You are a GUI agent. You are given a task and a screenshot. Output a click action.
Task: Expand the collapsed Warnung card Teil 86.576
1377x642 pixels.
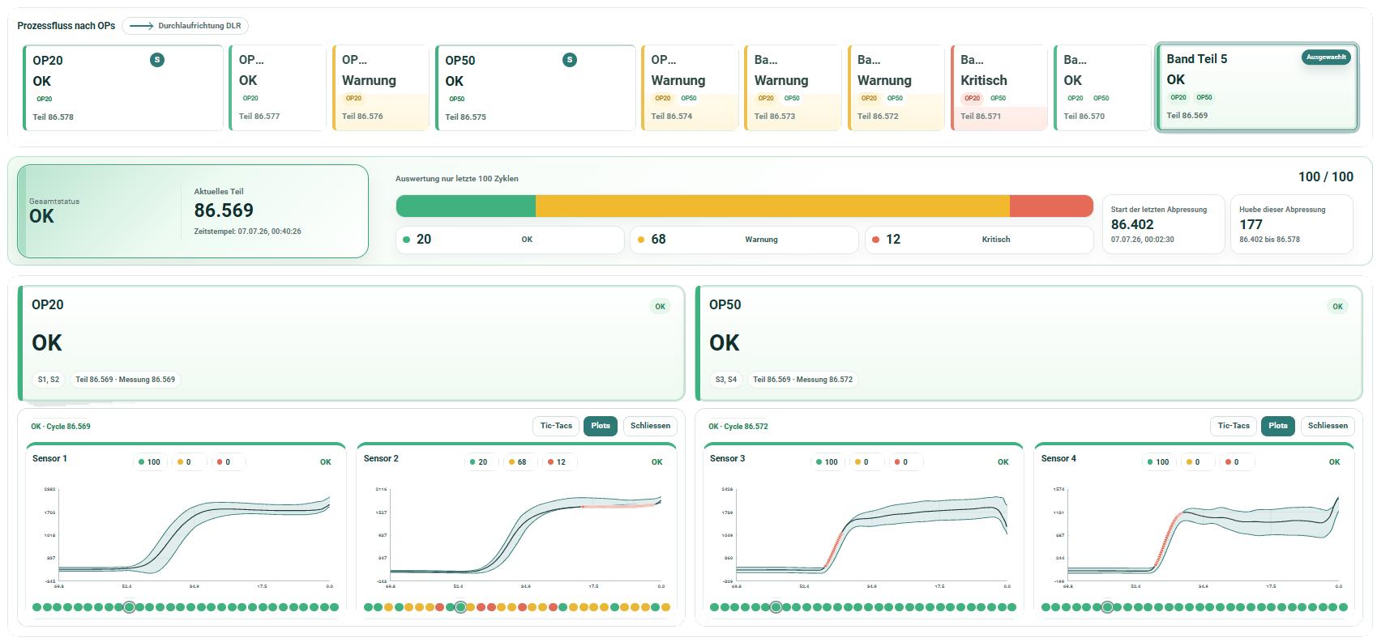pos(381,87)
